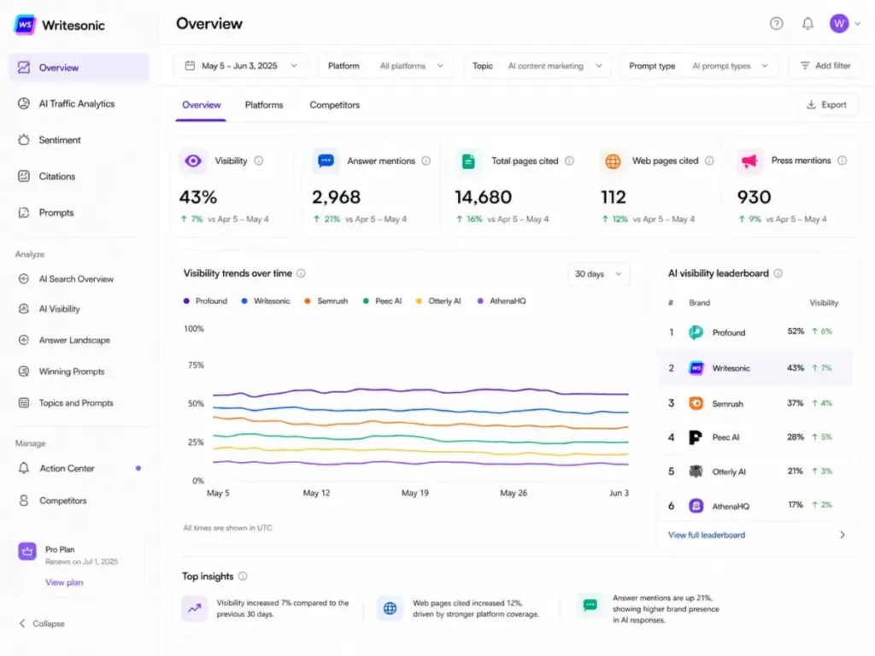This screenshot has width=875, height=656.
Task: Open Competitors under Manage in sidebar
Action: [79, 501]
